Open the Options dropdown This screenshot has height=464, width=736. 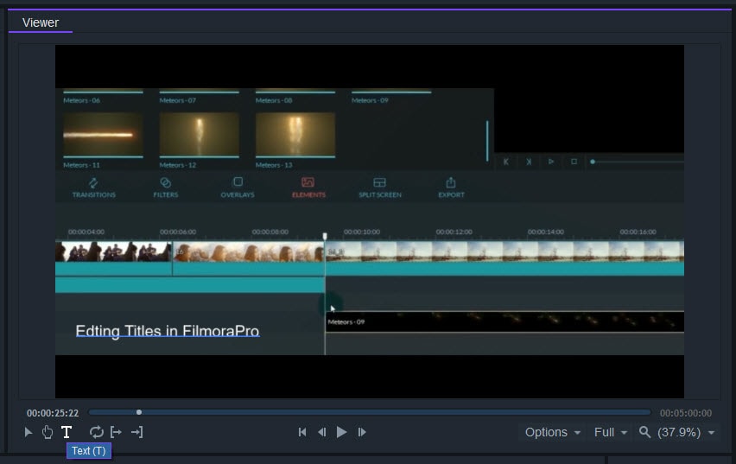coord(553,432)
